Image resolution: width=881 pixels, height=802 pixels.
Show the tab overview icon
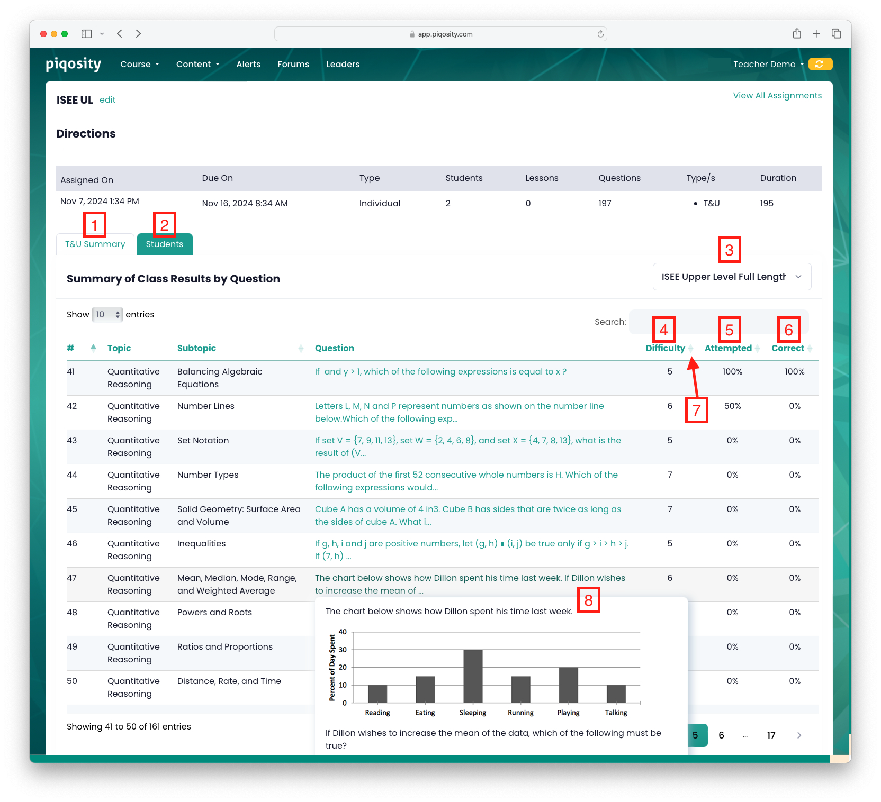[x=837, y=34]
